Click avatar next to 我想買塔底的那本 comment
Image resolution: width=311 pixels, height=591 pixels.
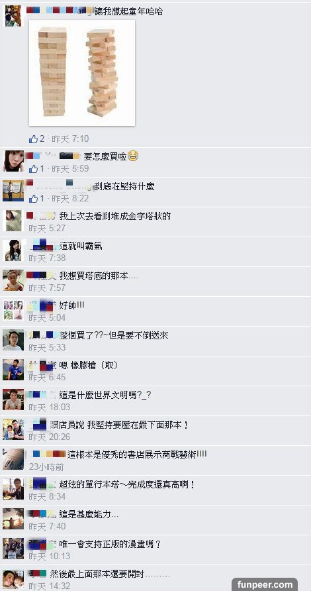[13, 280]
